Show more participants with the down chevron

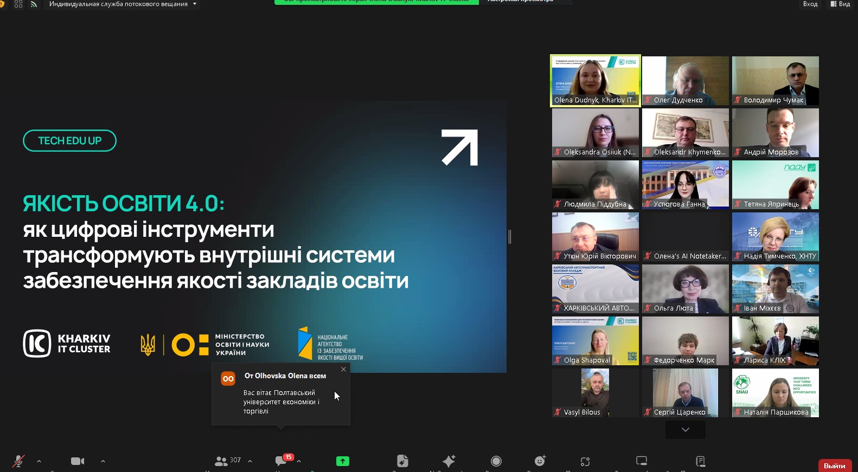pyautogui.click(x=686, y=430)
